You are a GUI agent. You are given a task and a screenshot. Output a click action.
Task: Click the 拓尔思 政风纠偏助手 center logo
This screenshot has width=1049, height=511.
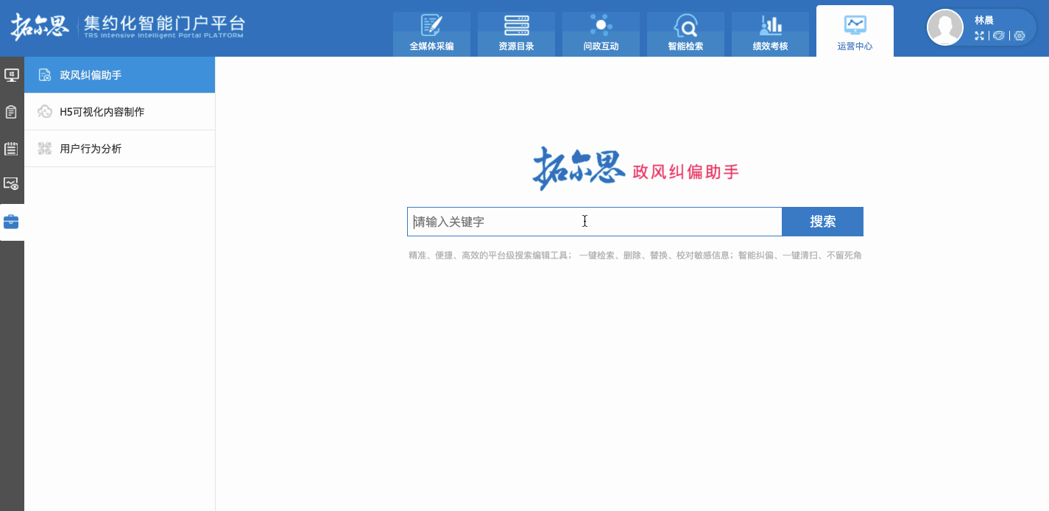[x=636, y=169]
